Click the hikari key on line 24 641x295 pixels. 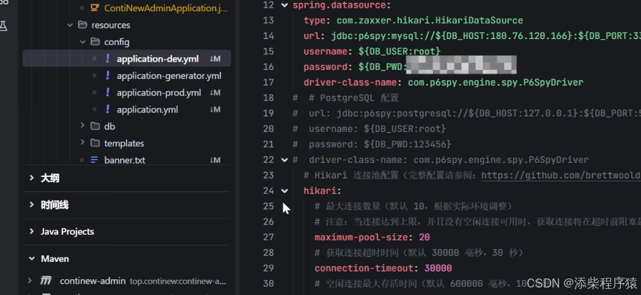(x=319, y=191)
